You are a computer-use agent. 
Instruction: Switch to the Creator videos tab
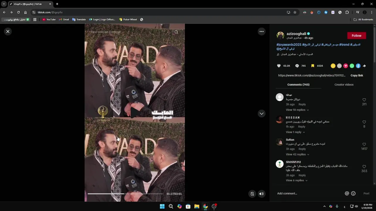pyautogui.click(x=344, y=84)
